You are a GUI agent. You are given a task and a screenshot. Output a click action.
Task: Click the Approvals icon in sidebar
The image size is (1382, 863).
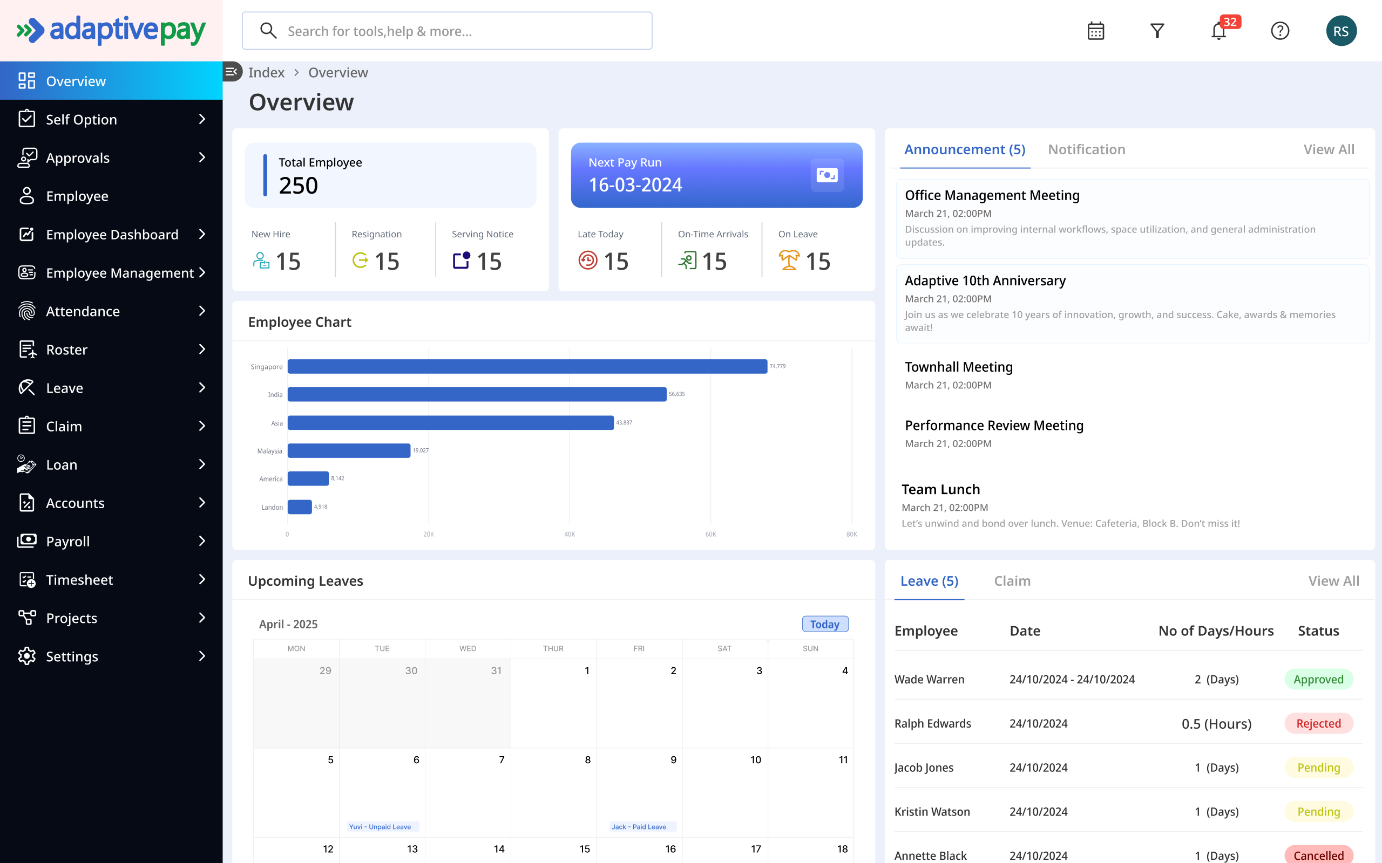[27, 157]
